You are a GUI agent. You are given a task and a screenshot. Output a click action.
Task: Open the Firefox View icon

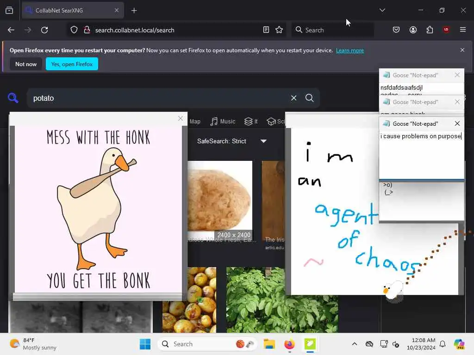(9, 11)
